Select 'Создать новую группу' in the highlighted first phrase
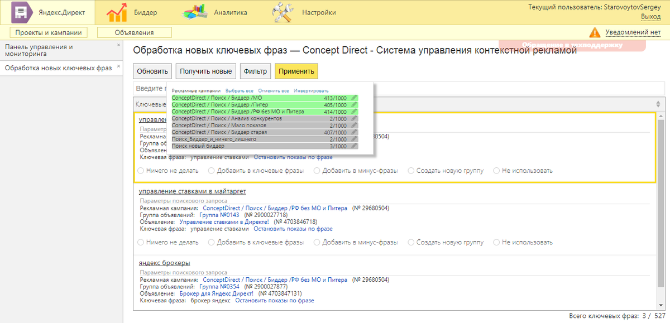 [411, 171]
